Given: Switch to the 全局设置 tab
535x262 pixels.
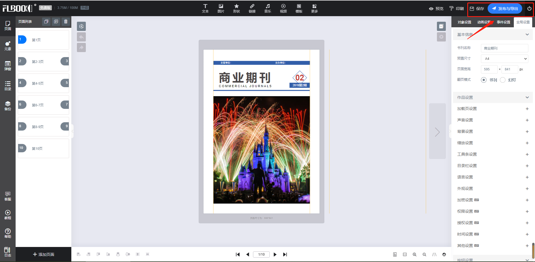Looking at the screenshot, I should point(523,22).
